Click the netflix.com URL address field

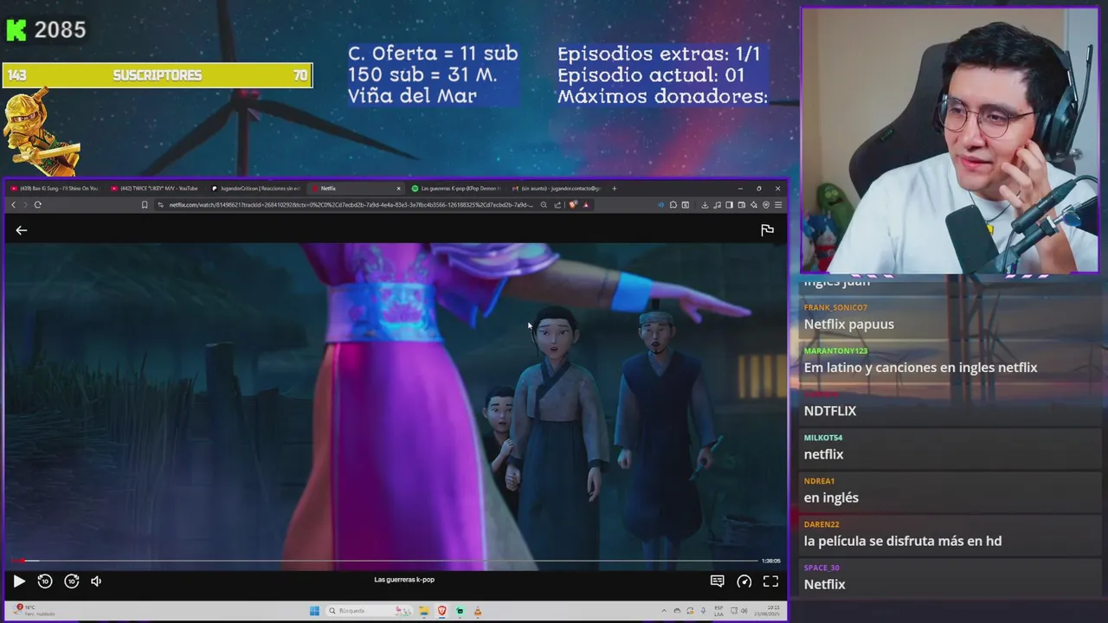point(351,205)
